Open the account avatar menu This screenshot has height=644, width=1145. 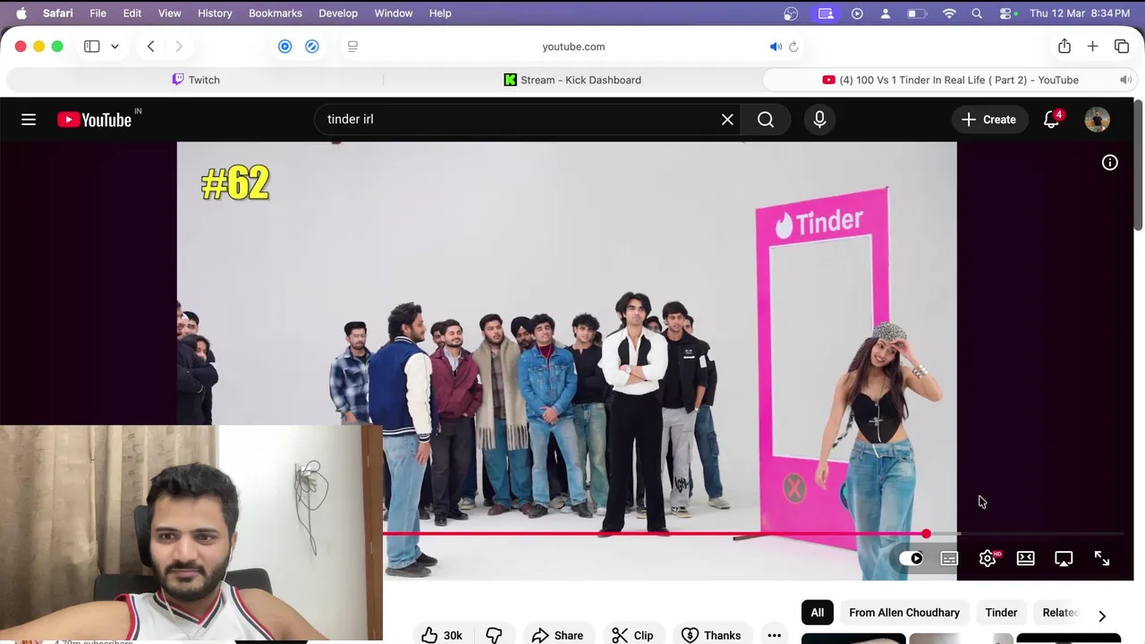1097,119
